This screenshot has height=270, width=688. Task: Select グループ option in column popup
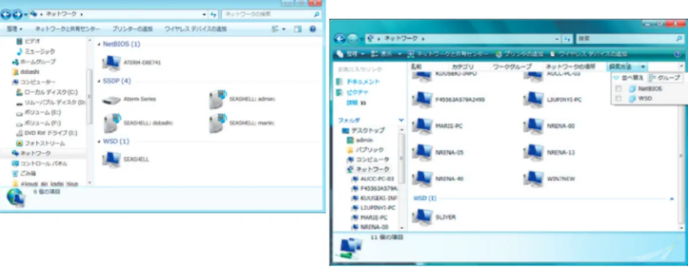pos(665,78)
